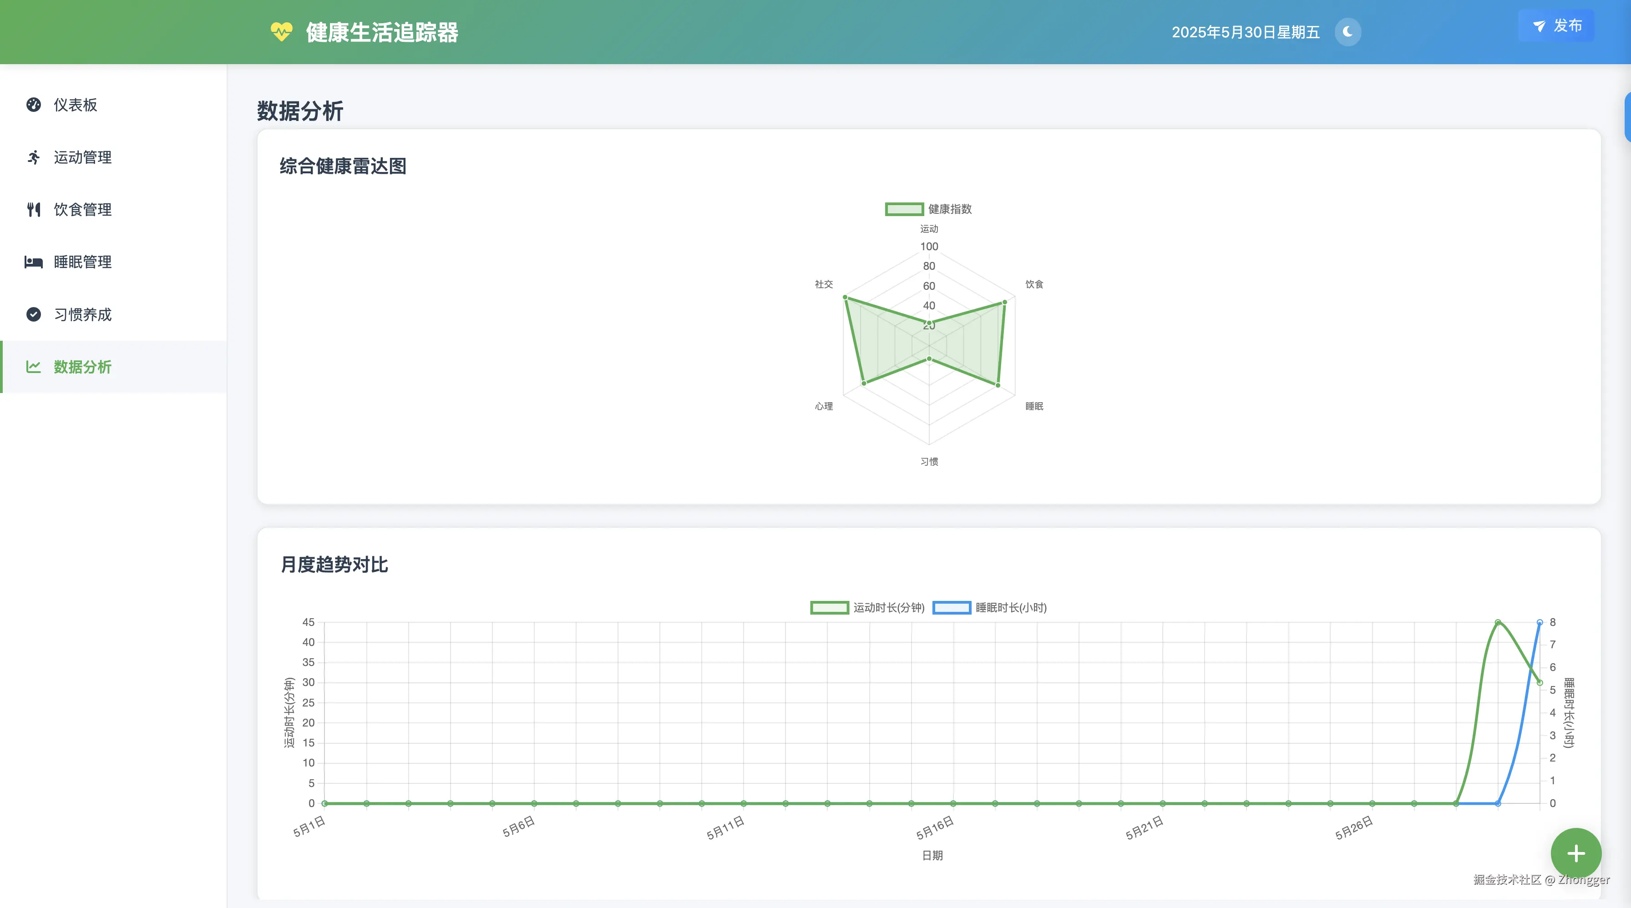Click the dashboard gauge icon
This screenshot has width=1631, height=908.
34,105
